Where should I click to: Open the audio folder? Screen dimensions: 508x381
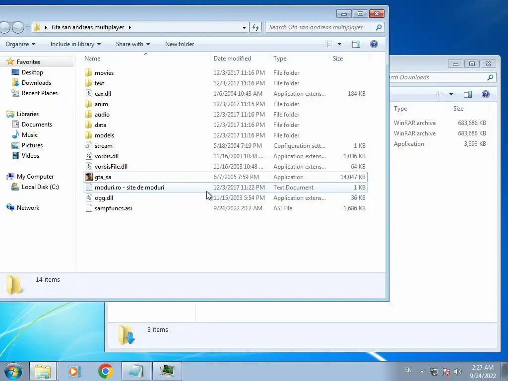102,115
